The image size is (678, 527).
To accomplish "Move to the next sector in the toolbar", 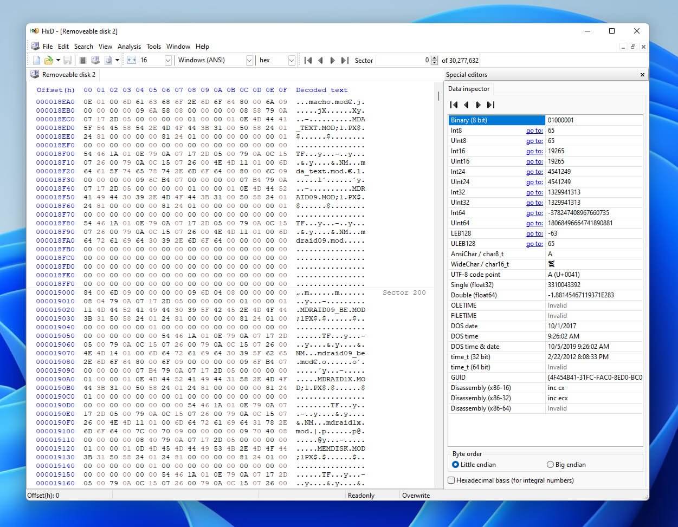I will (x=332, y=60).
